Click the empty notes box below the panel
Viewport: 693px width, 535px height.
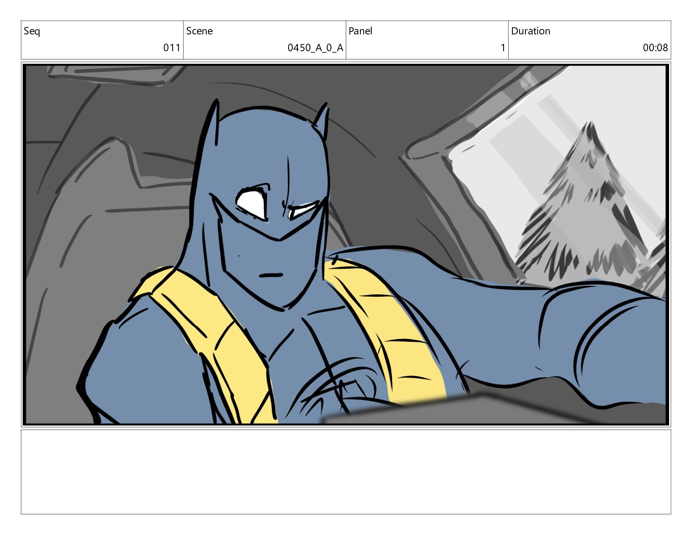(x=346, y=472)
